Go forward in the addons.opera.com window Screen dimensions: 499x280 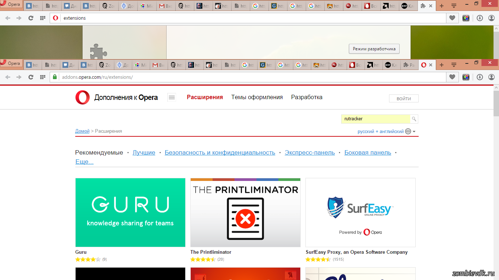pos(19,77)
